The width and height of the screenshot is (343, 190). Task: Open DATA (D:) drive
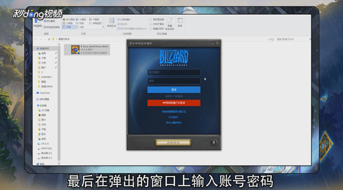pyautogui.click(x=44, y=148)
